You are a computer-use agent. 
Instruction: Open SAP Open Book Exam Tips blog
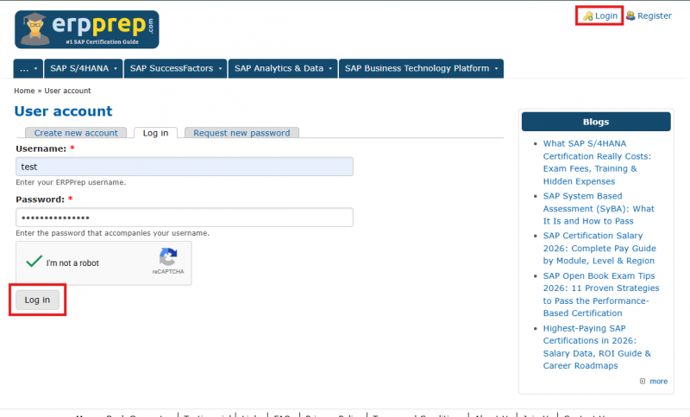pyautogui.click(x=601, y=294)
